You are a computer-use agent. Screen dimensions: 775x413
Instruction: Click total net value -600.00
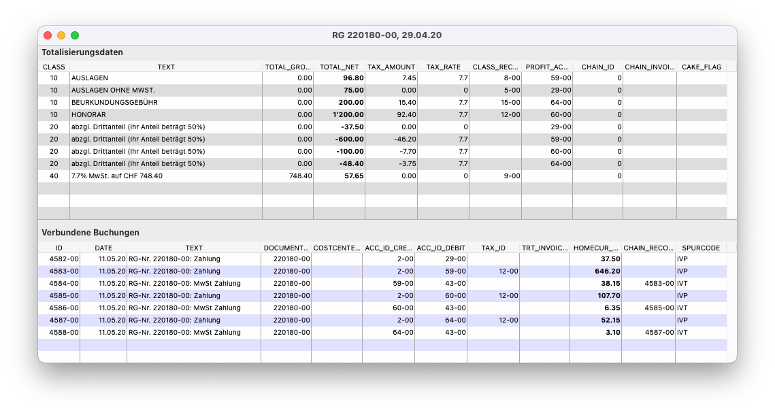pyautogui.click(x=350, y=139)
